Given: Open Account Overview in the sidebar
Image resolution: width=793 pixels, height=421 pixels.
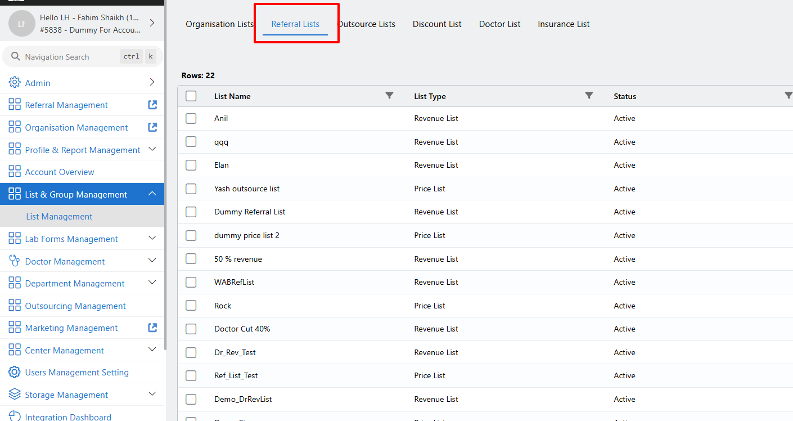Looking at the screenshot, I should pyautogui.click(x=60, y=172).
